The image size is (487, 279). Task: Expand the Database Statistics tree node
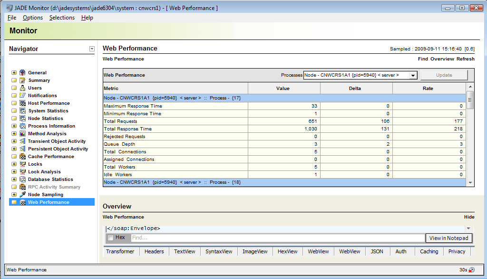pos(14,179)
